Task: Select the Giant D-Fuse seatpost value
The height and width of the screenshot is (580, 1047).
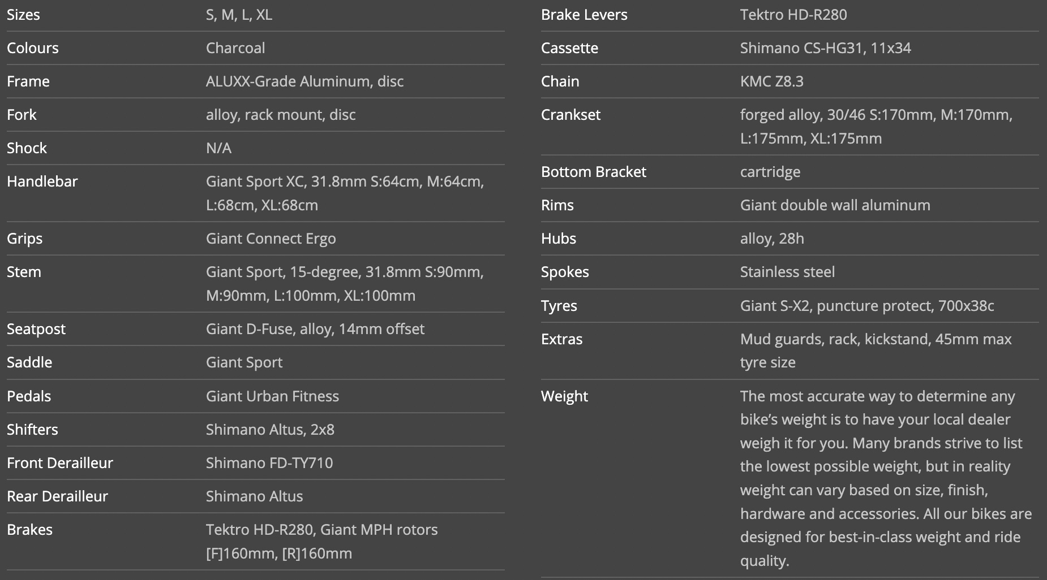Action: 315,329
